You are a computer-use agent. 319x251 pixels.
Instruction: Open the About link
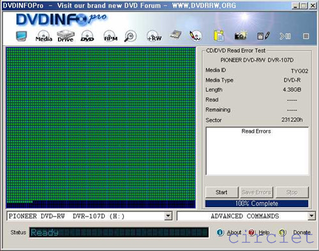[234, 233]
